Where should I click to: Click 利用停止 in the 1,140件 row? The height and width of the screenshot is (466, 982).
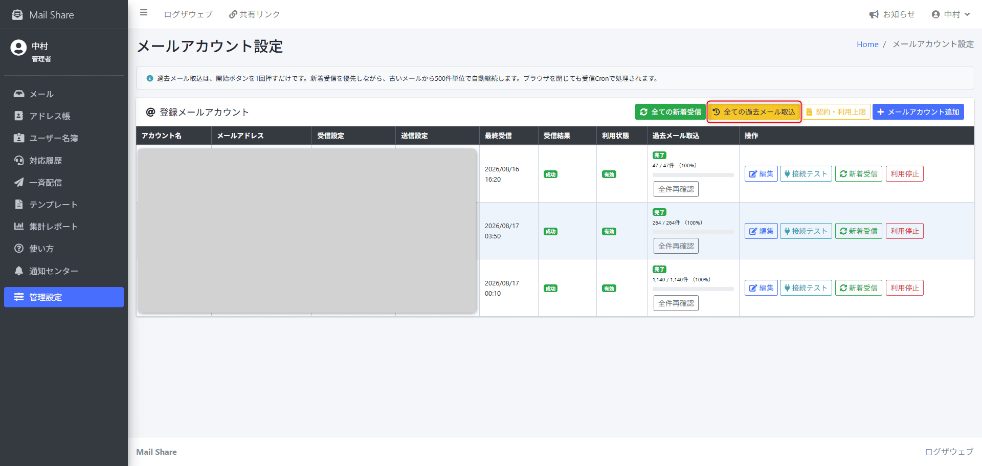[905, 288]
